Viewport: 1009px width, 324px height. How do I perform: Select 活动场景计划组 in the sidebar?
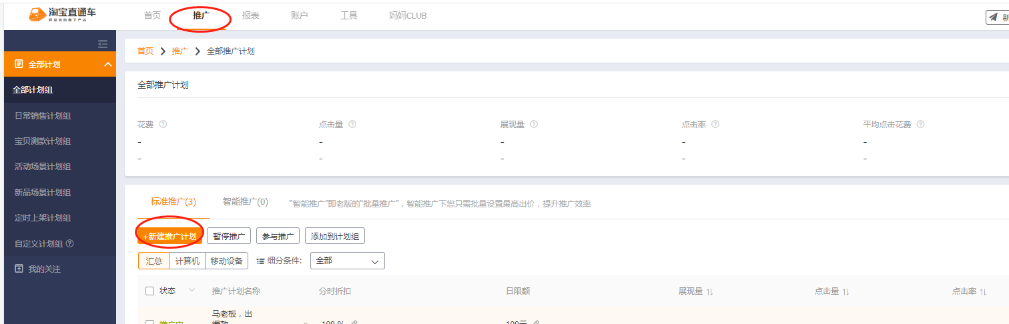pyautogui.click(x=60, y=167)
